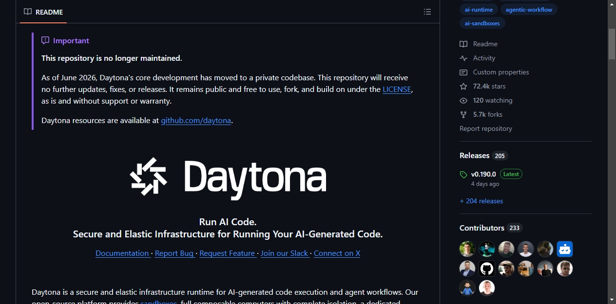Click the '4 days ago' release date text
The image size is (616, 304).
click(x=485, y=184)
